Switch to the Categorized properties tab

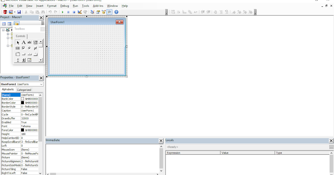24,89
